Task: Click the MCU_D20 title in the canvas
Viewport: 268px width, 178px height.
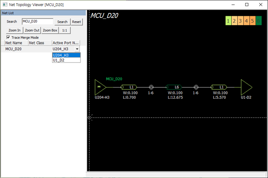Action: tap(104, 16)
